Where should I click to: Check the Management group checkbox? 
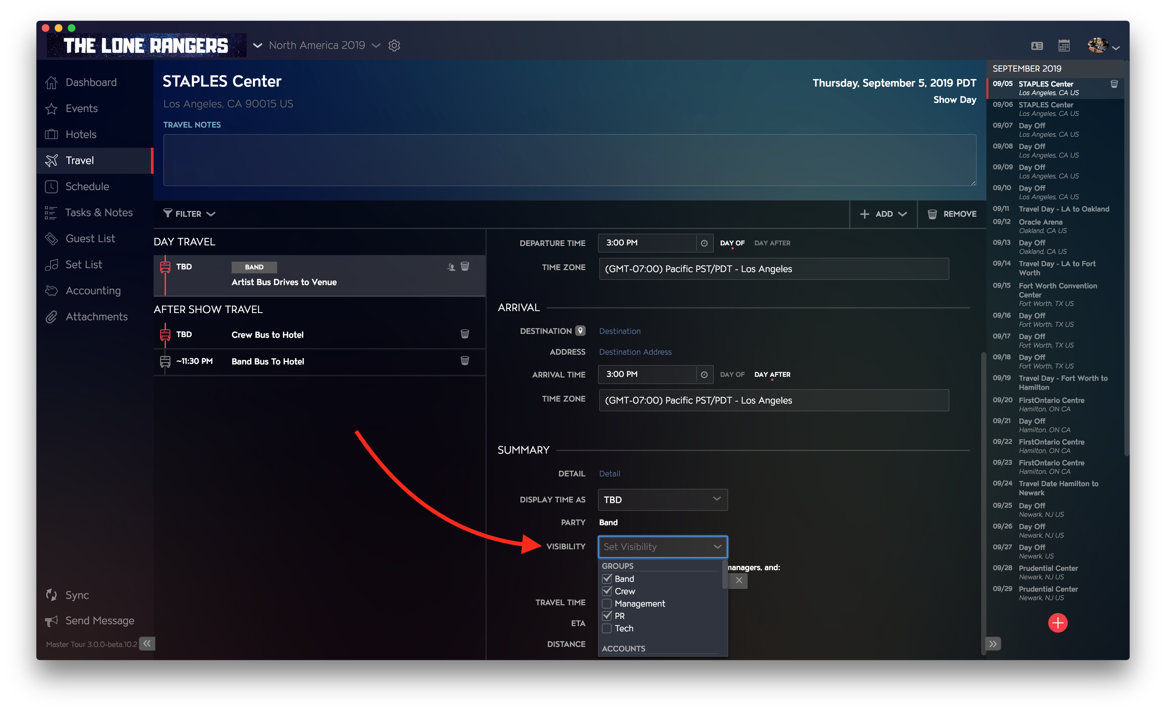click(607, 603)
